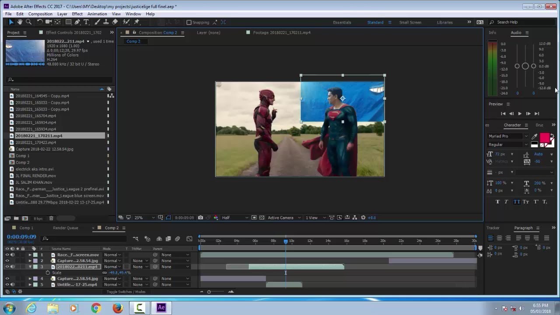Open the Graph Editor in timeline
This screenshot has height=315, width=560.
(189, 239)
